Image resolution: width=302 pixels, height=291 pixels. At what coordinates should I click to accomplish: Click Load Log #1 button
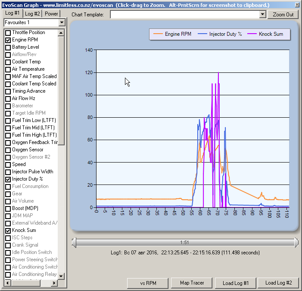tap(236, 283)
